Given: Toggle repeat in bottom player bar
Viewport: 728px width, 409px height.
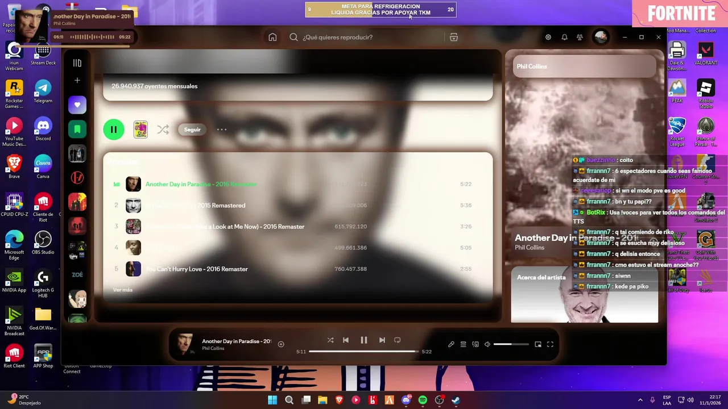Looking at the screenshot, I should point(398,340).
